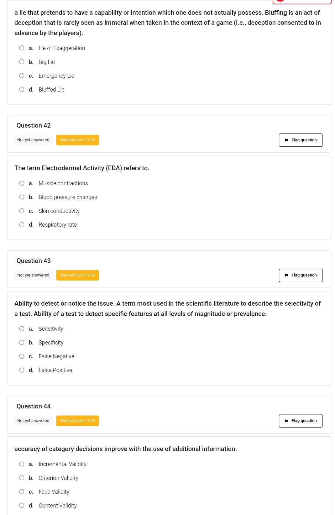Select the 'Bluffed Lie' radio button
Screen dimensions: 335x515
[22, 89]
